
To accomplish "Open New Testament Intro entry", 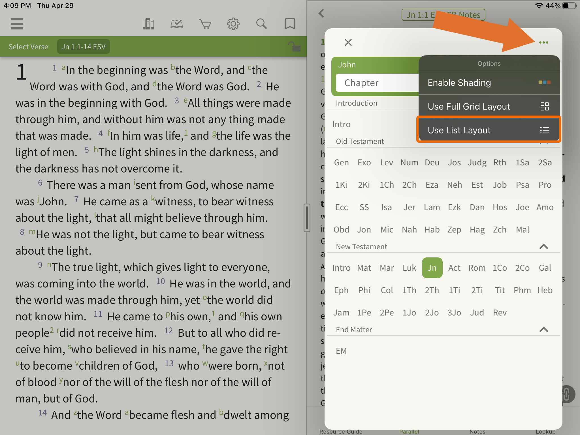I will pos(341,268).
